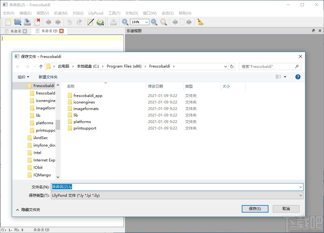
Task: Click the Zoom original size icon
Action: point(164,22)
